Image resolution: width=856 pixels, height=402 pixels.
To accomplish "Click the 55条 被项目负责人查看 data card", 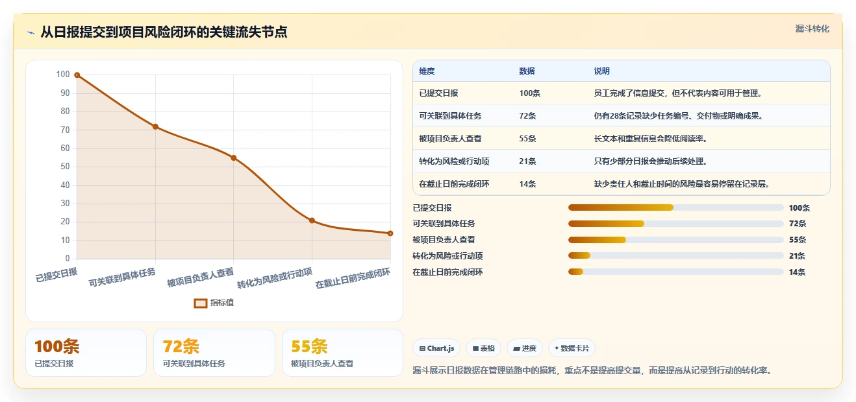I will pyautogui.click(x=343, y=353).
